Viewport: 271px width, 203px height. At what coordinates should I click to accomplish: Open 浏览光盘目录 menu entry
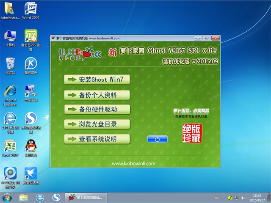(97, 124)
